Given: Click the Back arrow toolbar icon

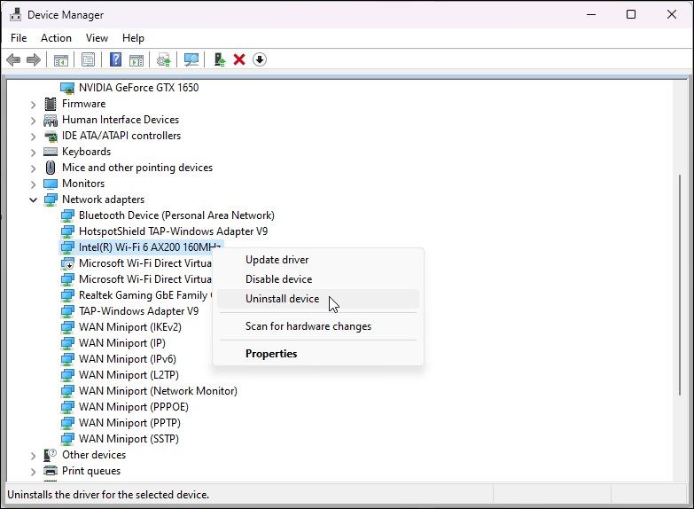Looking at the screenshot, I should pyautogui.click(x=13, y=59).
